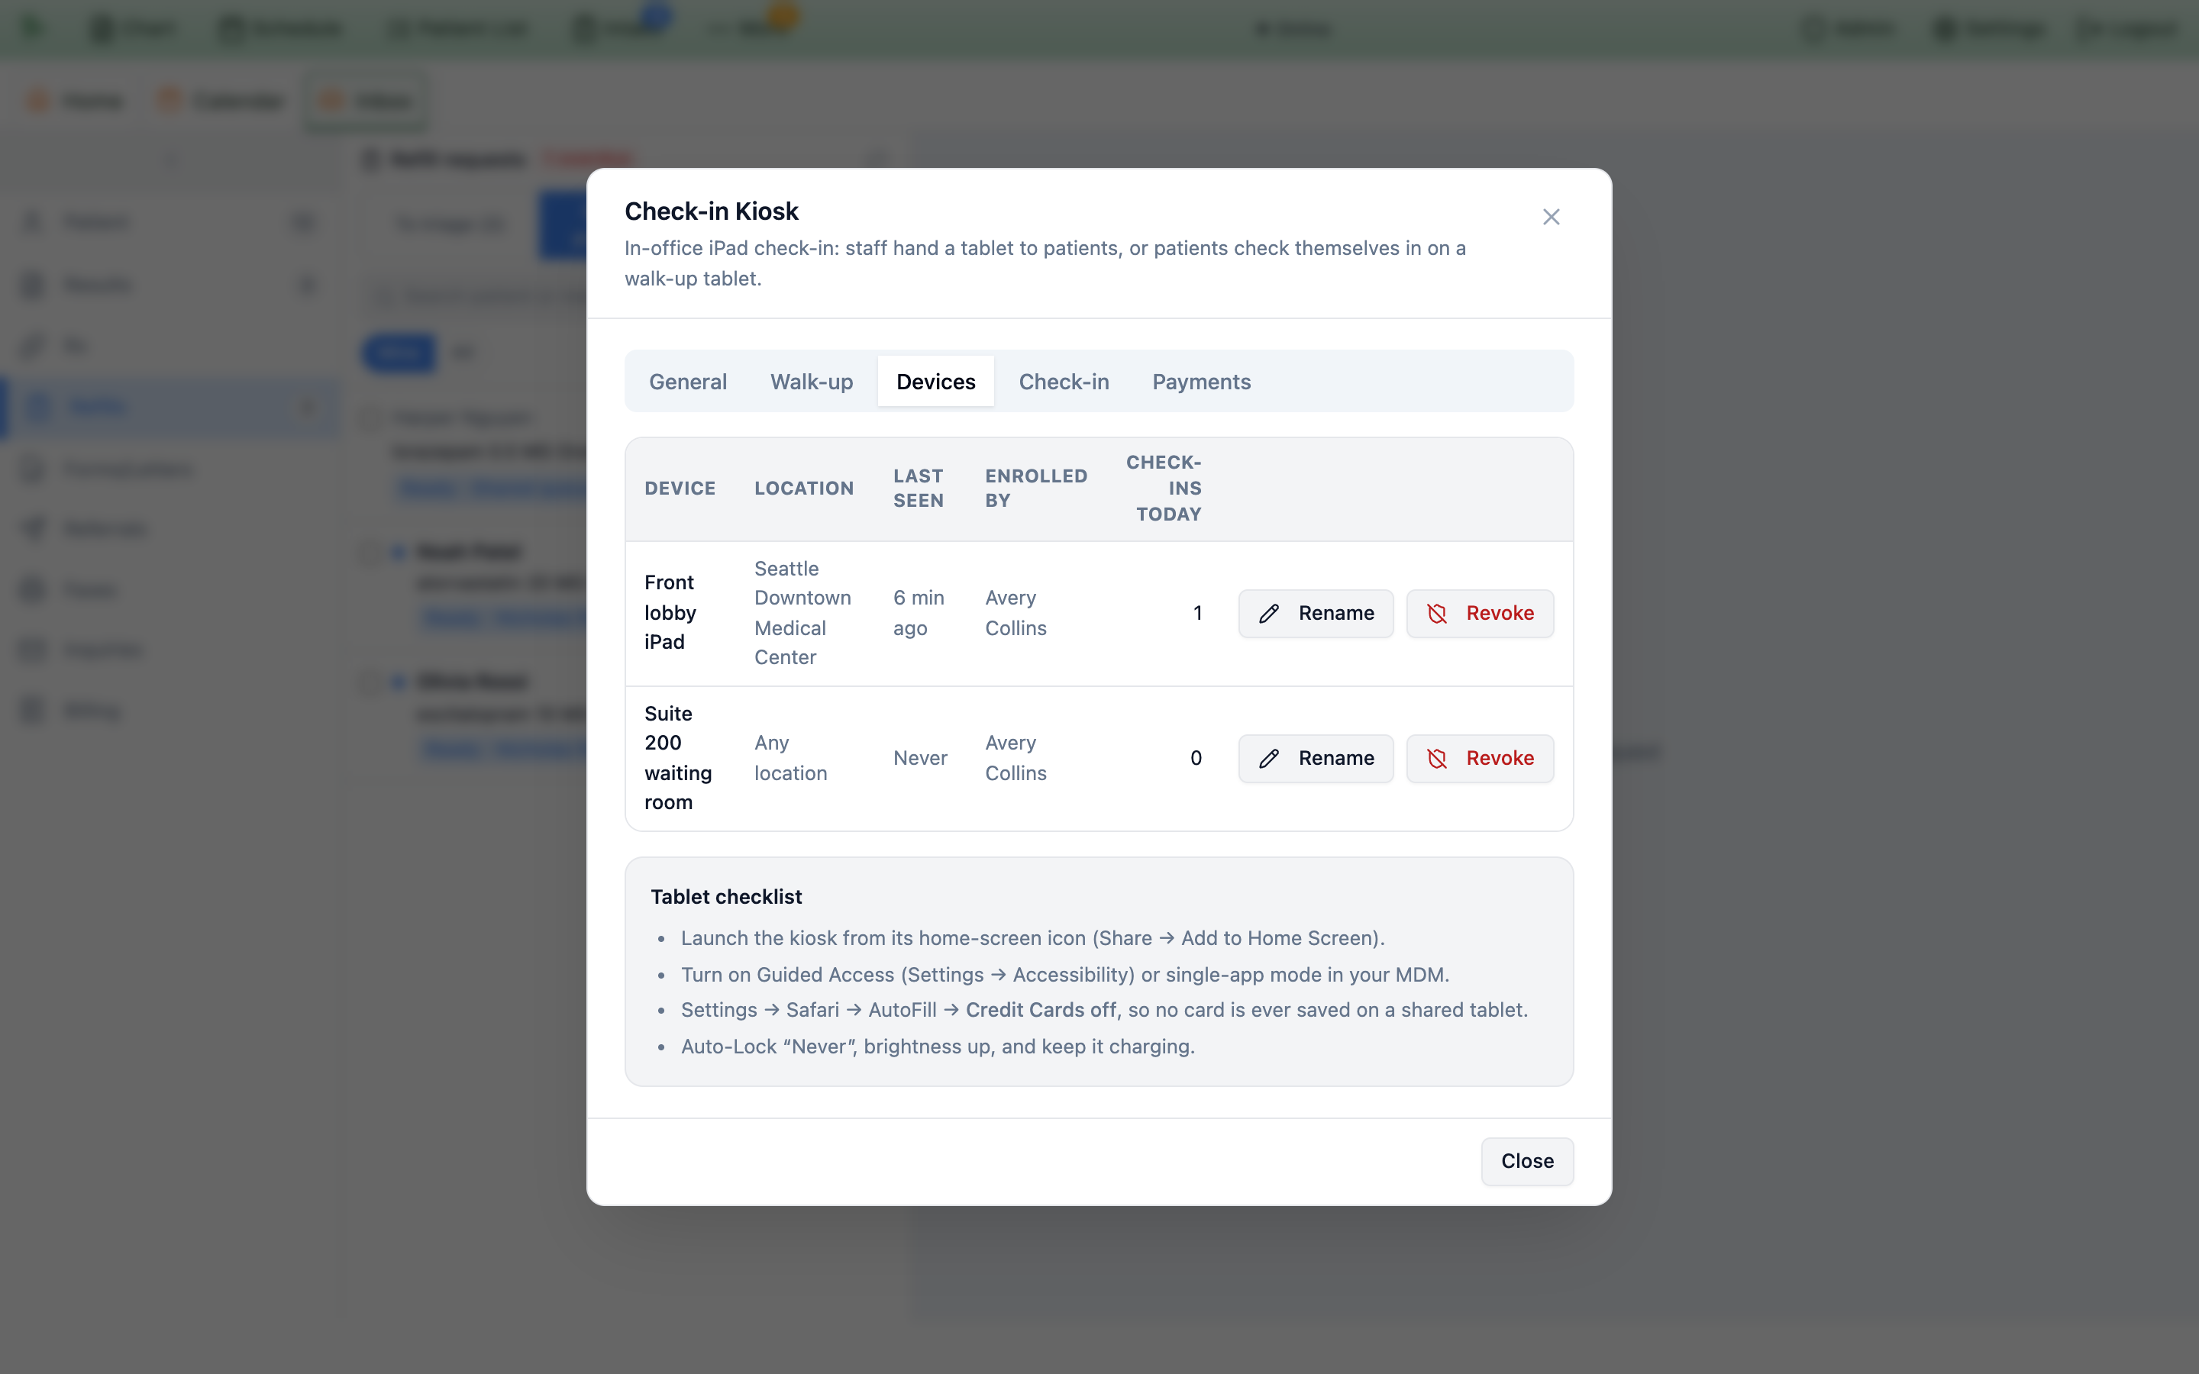Click 'Seattle Downtown Medical Center' location cell
The height and width of the screenshot is (1374, 2199).
click(x=802, y=612)
